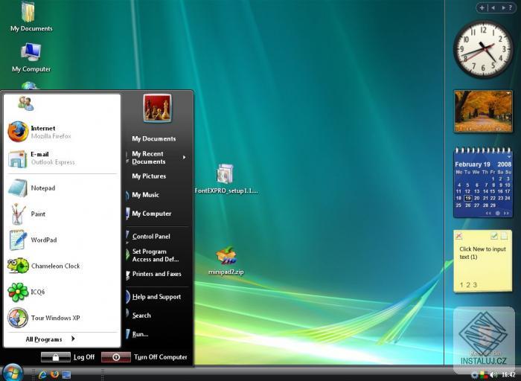Click the Start orb button
521x381 pixels.
coord(13,371)
